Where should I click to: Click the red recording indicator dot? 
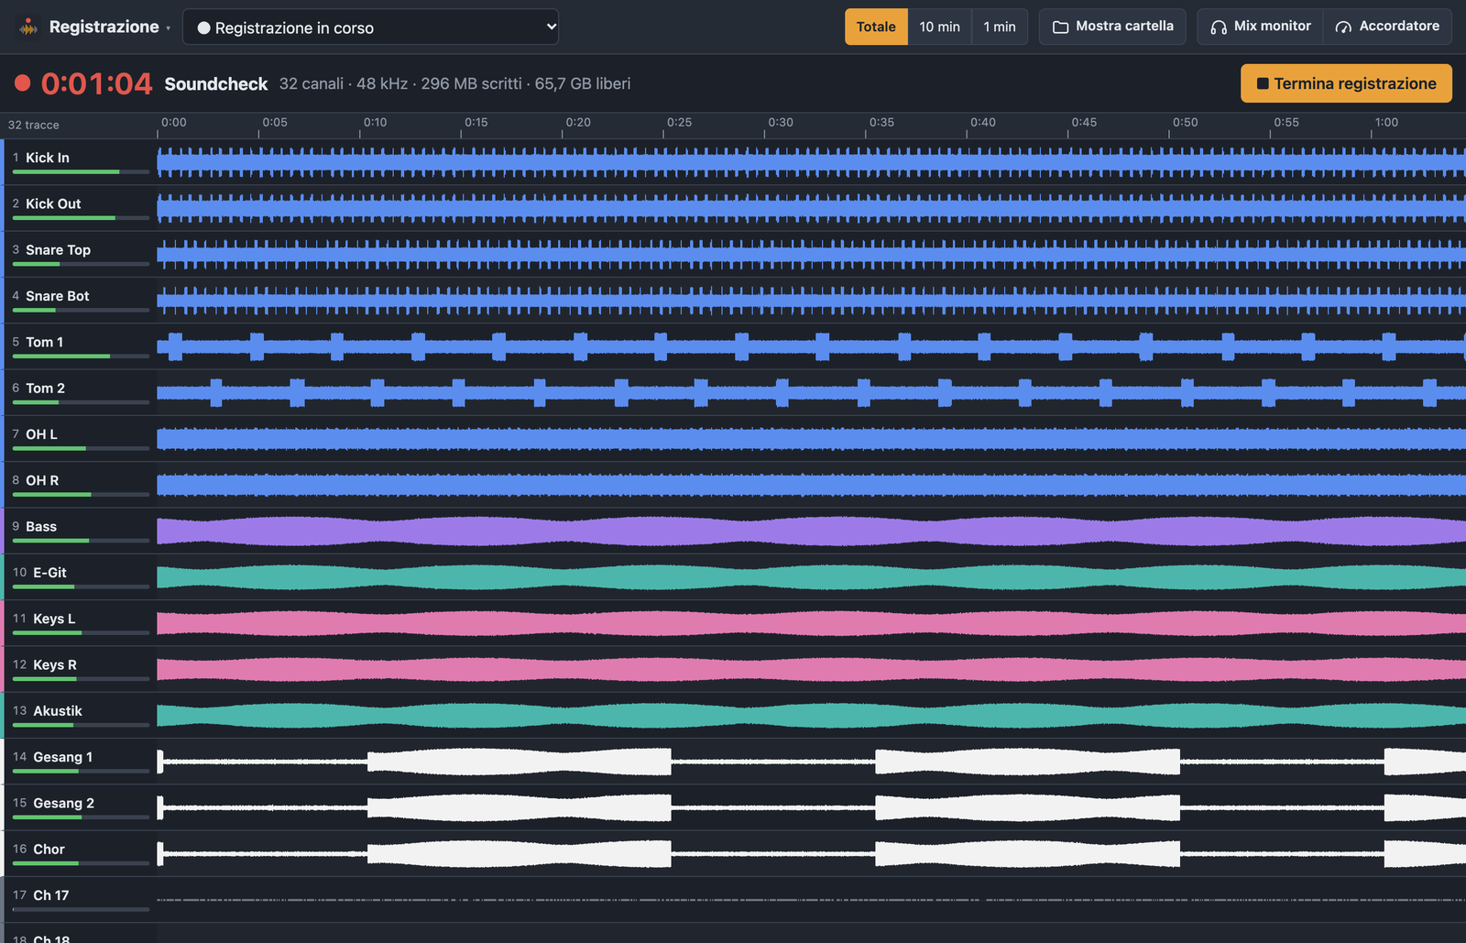tap(23, 83)
